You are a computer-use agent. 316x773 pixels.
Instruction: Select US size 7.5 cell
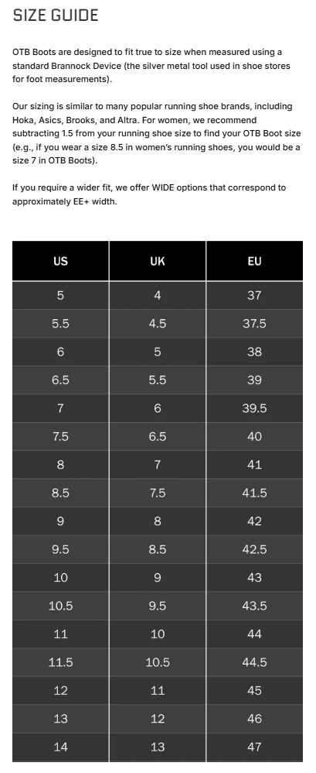[x=60, y=436]
